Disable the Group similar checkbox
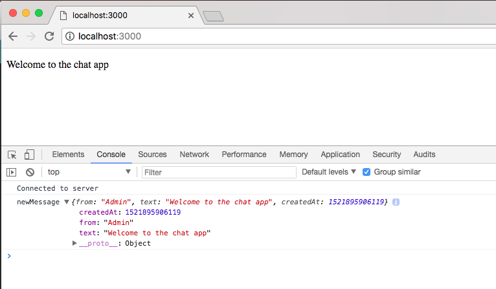Viewport: 496px width, 289px height. click(366, 172)
